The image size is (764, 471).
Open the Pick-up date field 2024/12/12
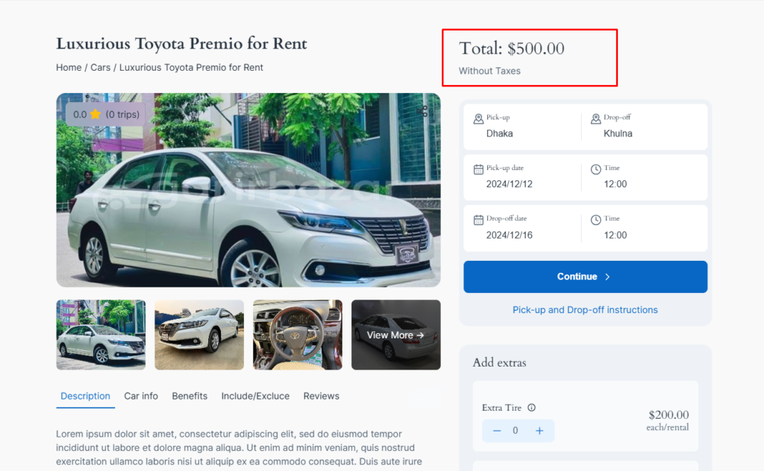[x=522, y=177]
